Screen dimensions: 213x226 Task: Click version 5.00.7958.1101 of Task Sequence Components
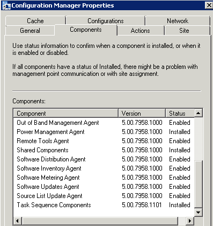142,205
